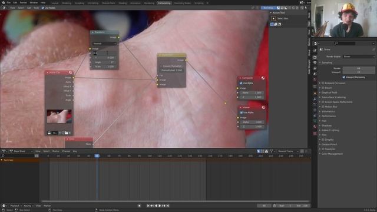Open the Transform node filter dropdown
The width and height of the screenshot is (377, 212).
pyautogui.click(x=104, y=44)
